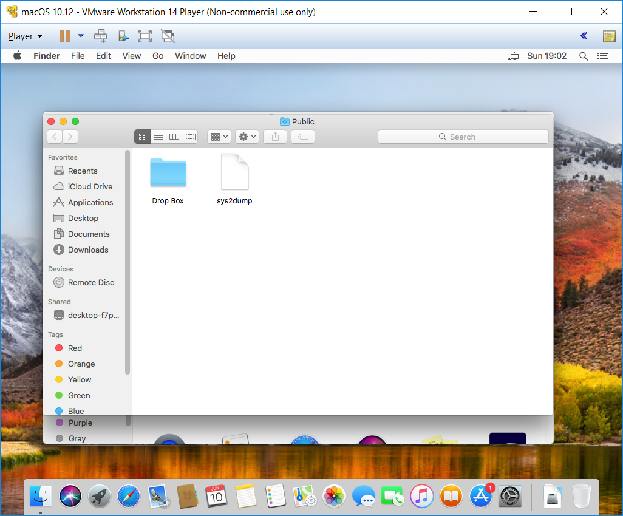This screenshot has width=623, height=516.
Task: Open the File menu
Action: (x=78, y=56)
